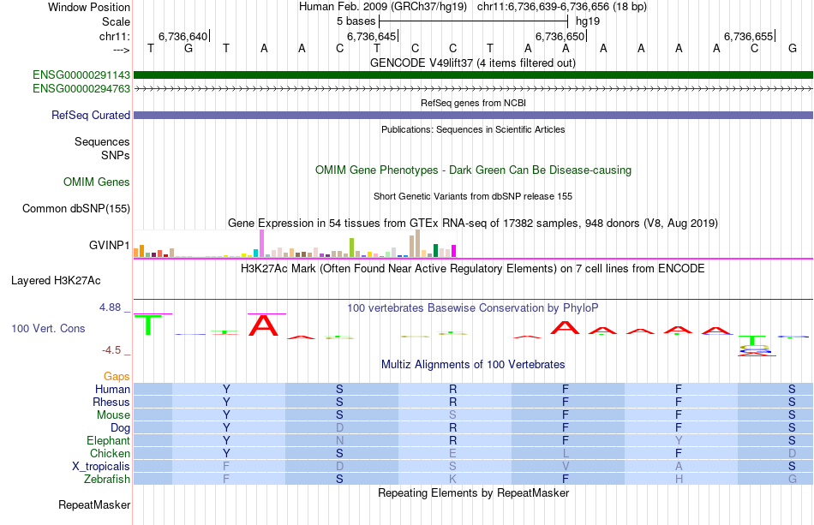Click 100 vertebrates Basewise Conservation by PhyloP title
This screenshot has width=814, height=525.
(473, 307)
